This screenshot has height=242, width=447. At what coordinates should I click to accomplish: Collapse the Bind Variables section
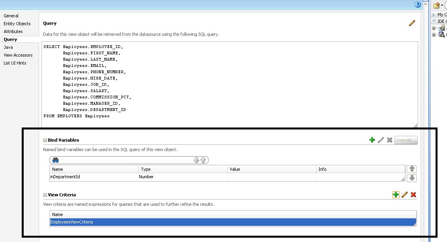tap(45, 140)
